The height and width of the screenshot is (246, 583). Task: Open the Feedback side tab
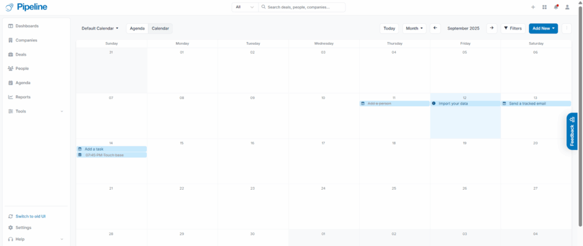pyautogui.click(x=572, y=131)
